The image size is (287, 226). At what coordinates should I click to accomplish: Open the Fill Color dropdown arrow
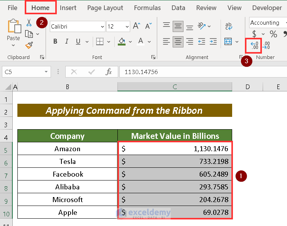[x=130, y=42]
